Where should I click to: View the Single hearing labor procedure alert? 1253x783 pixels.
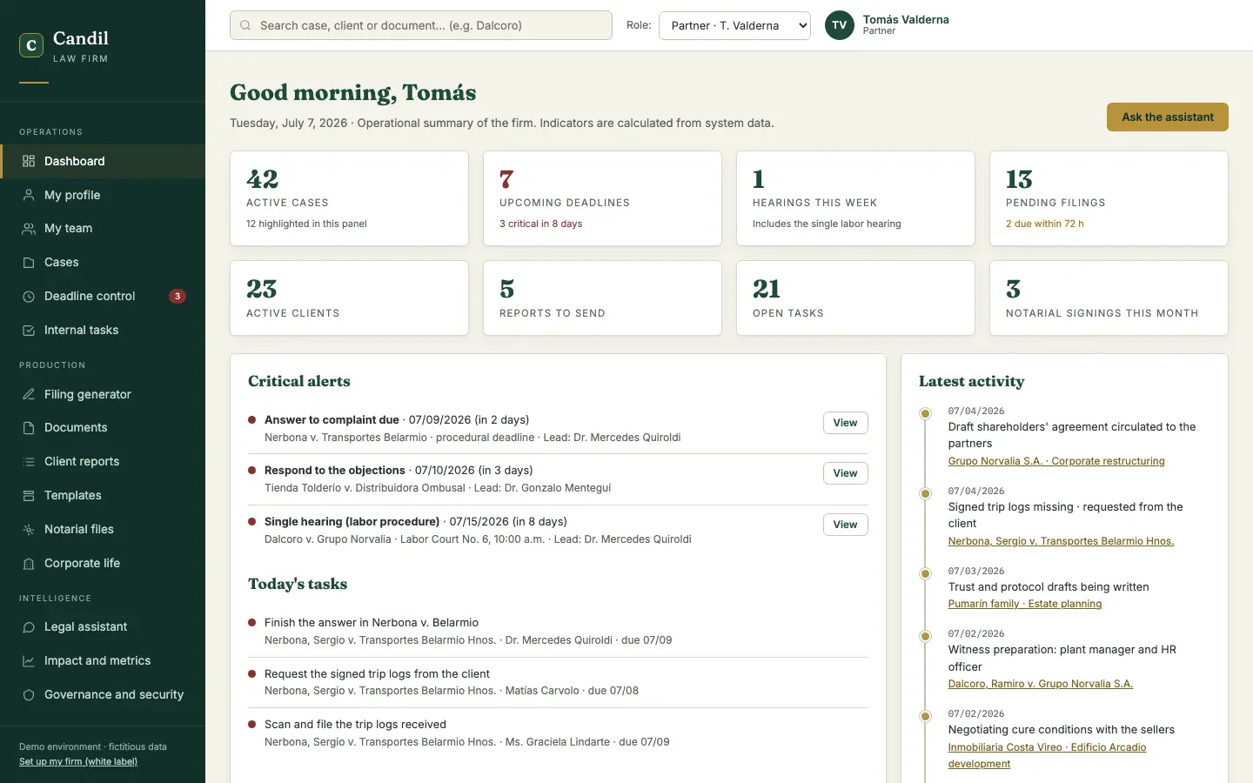[x=845, y=525]
